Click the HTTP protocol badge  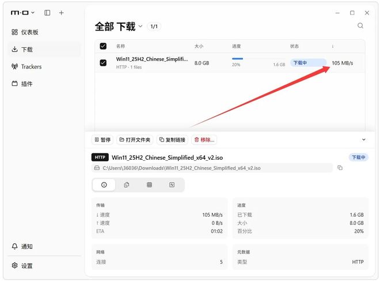point(100,157)
